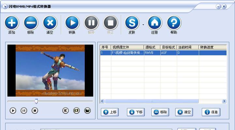Click the 移除 button below the list
The height and width of the screenshot is (130, 235).
click(160, 112)
